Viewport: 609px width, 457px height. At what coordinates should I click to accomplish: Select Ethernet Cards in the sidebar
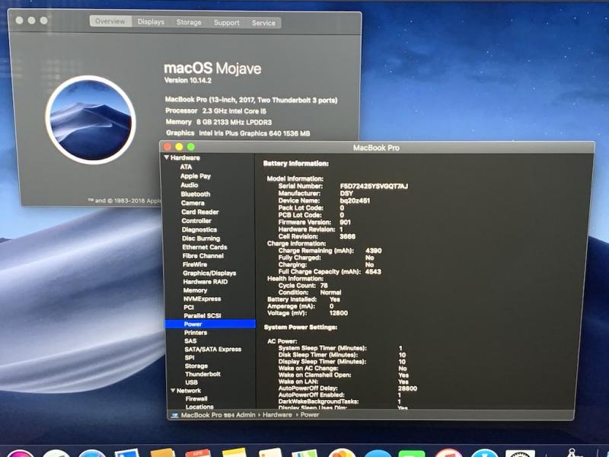tap(205, 247)
